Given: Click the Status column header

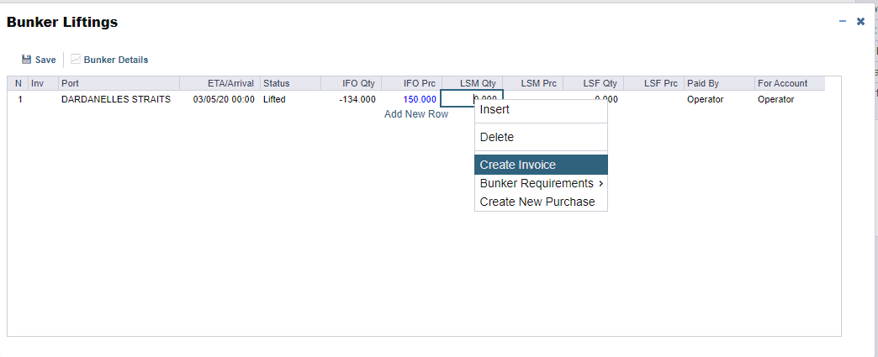Looking at the screenshot, I should 289,83.
